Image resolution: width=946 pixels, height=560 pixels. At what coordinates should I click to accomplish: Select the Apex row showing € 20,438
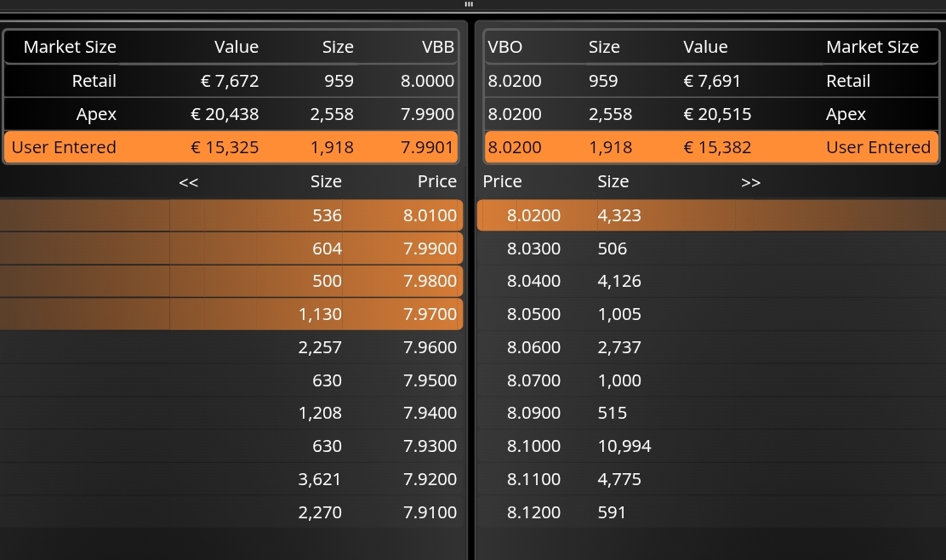point(230,114)
